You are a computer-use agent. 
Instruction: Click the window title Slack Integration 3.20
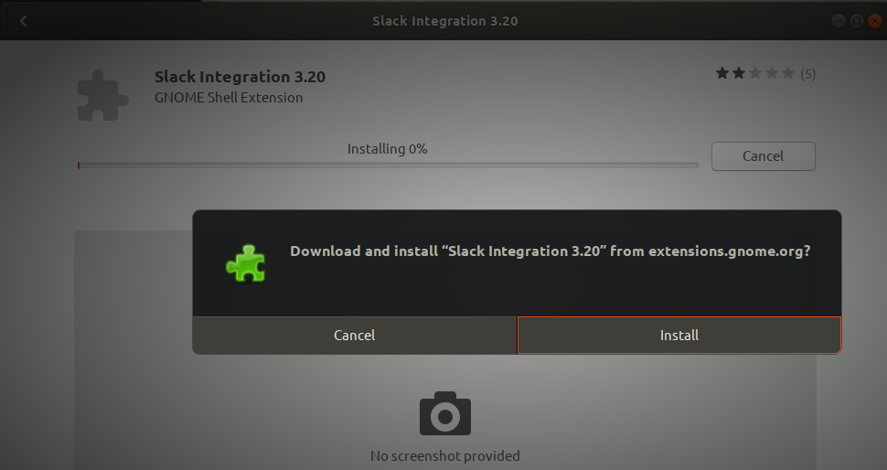pyautogui.click(x=445, y=21)
